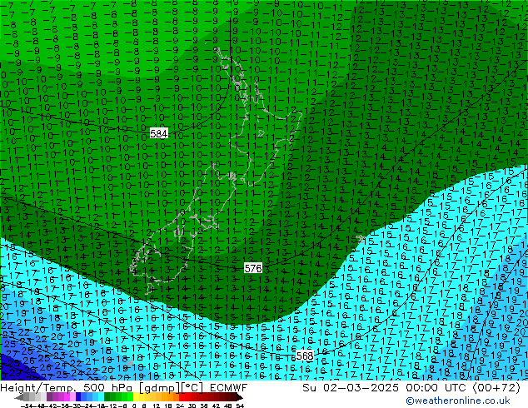Click the '(00+72)' forecast hour text
The width and height of the screenshot is (528, 408).
point(497,388)
